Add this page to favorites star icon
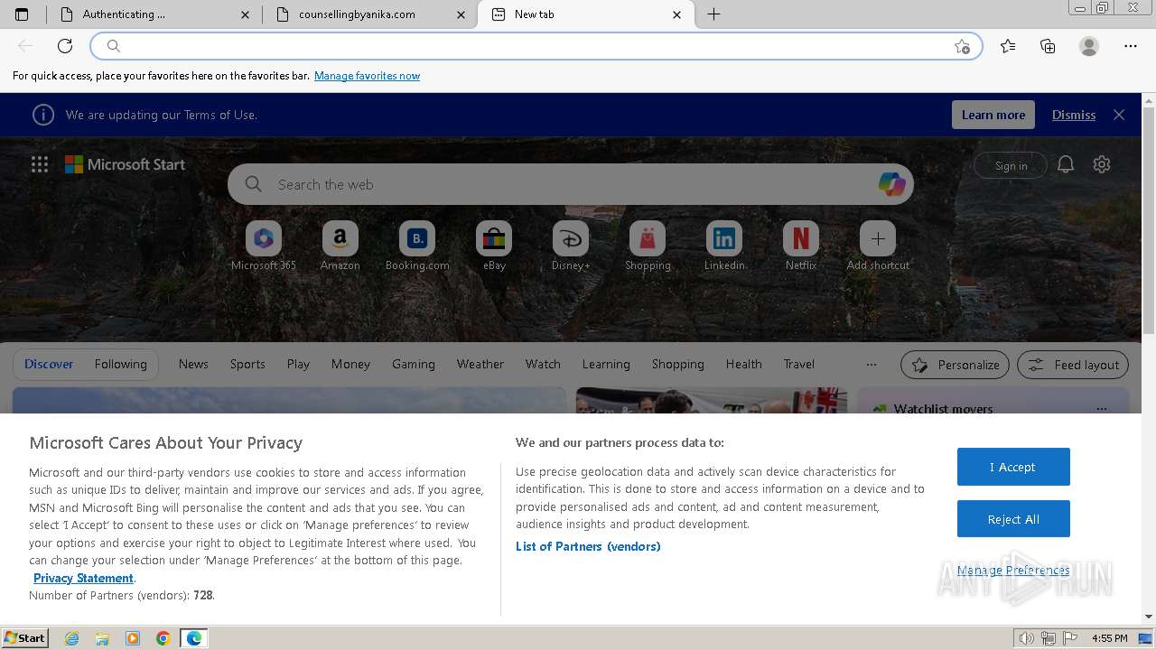1156x650 pixels. [962, 46]
